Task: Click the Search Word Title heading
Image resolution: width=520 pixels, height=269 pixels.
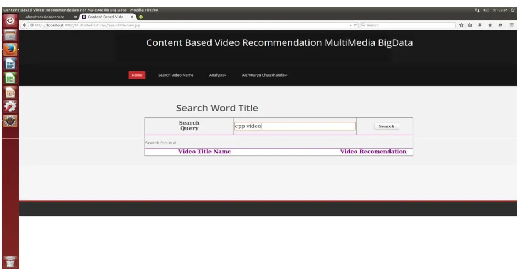Action: click(x=217, y=108)
